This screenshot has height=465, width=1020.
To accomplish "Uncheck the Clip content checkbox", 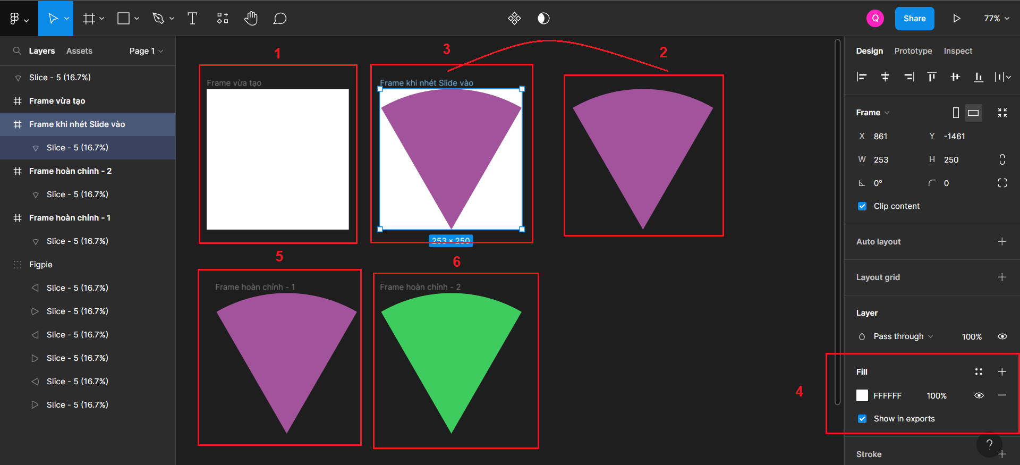I will 862,206.
